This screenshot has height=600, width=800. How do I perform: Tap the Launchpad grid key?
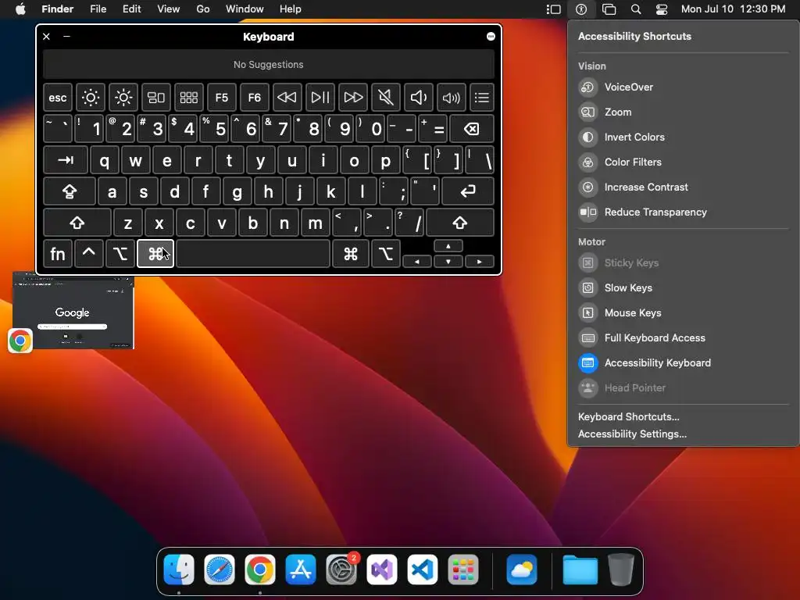click(x=189, y=97)
